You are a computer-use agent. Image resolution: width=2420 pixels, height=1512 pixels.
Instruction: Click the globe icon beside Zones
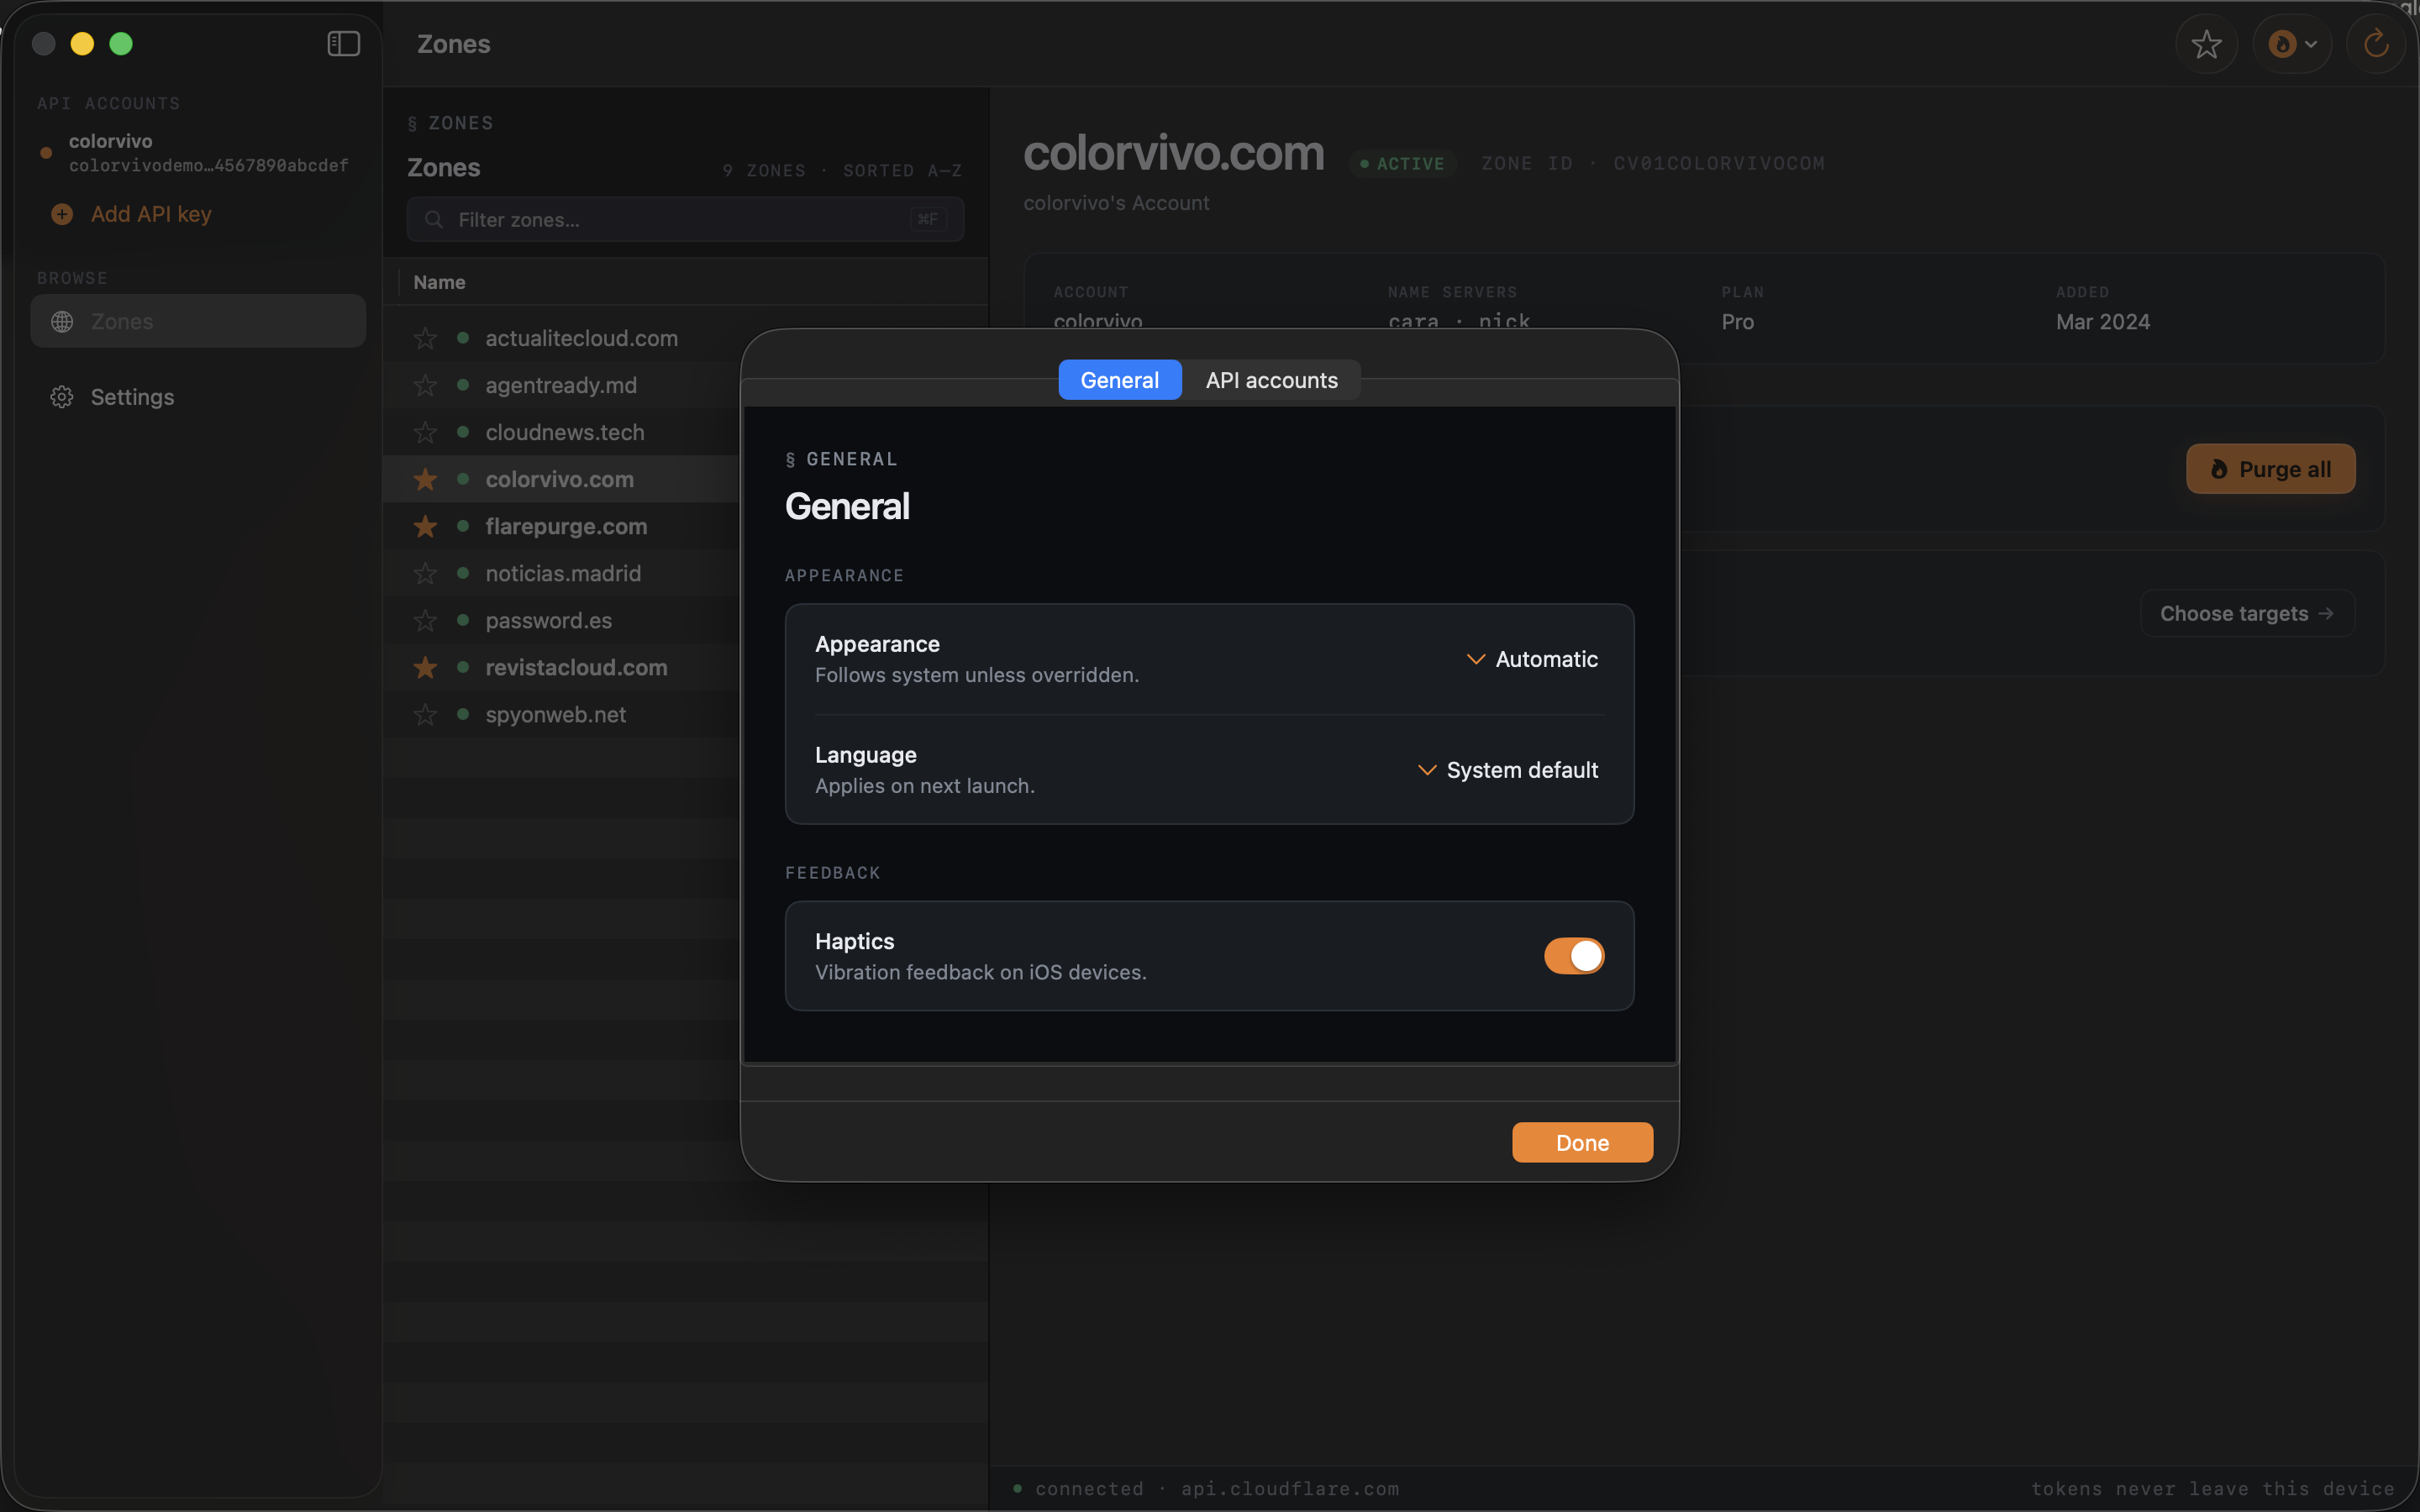pos(61,321)
